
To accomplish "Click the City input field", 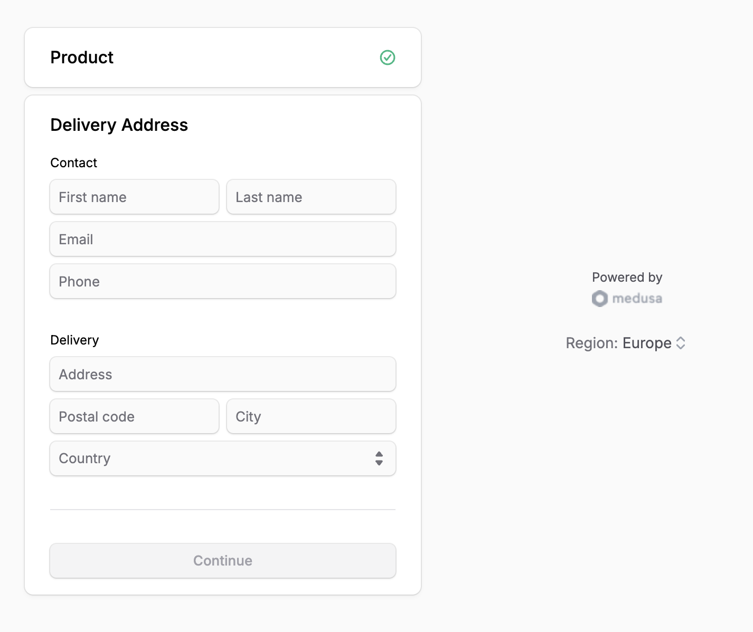I will (x=311, y=416).
